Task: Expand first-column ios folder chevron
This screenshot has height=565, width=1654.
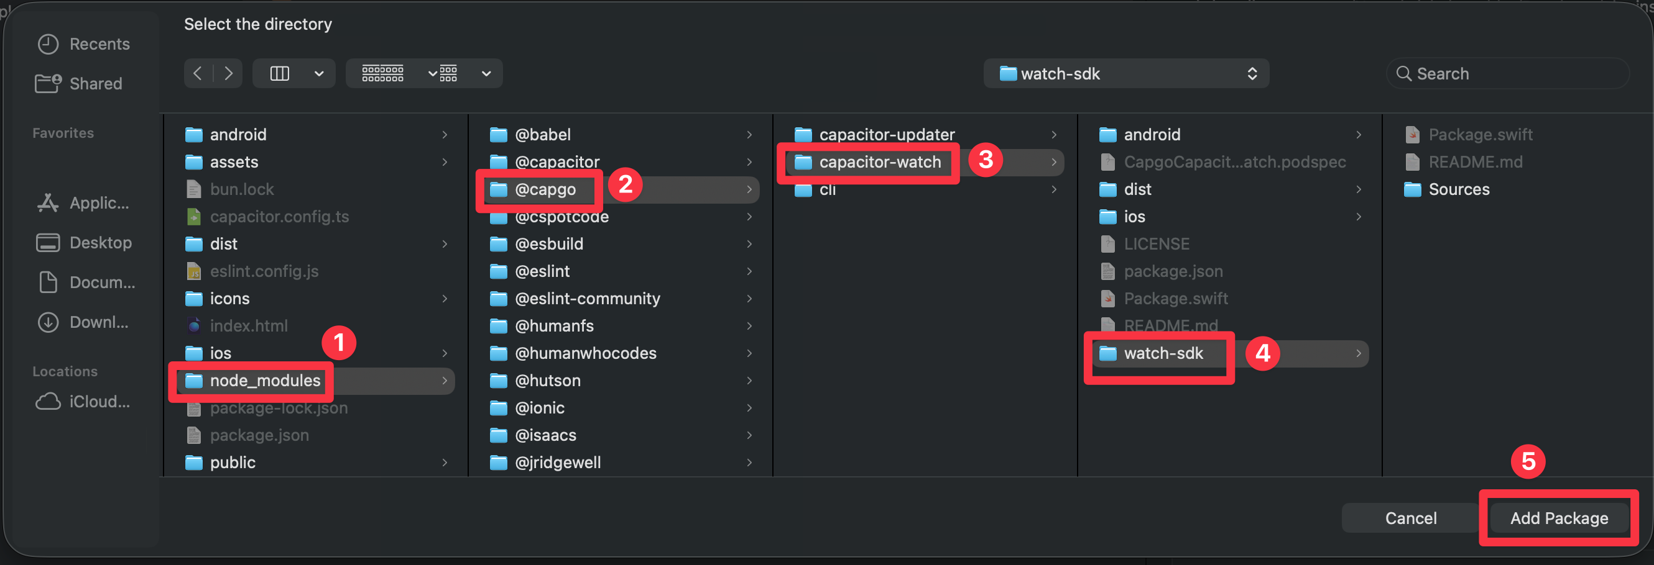Action: tap(445, 353)
